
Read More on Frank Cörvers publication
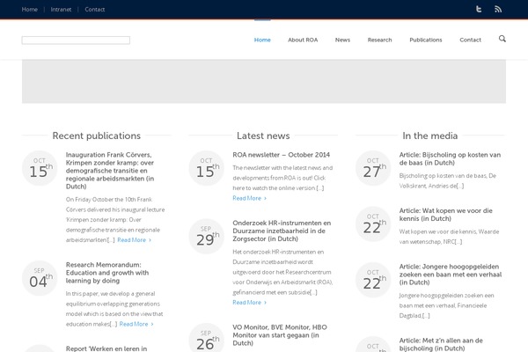point(134,240)
